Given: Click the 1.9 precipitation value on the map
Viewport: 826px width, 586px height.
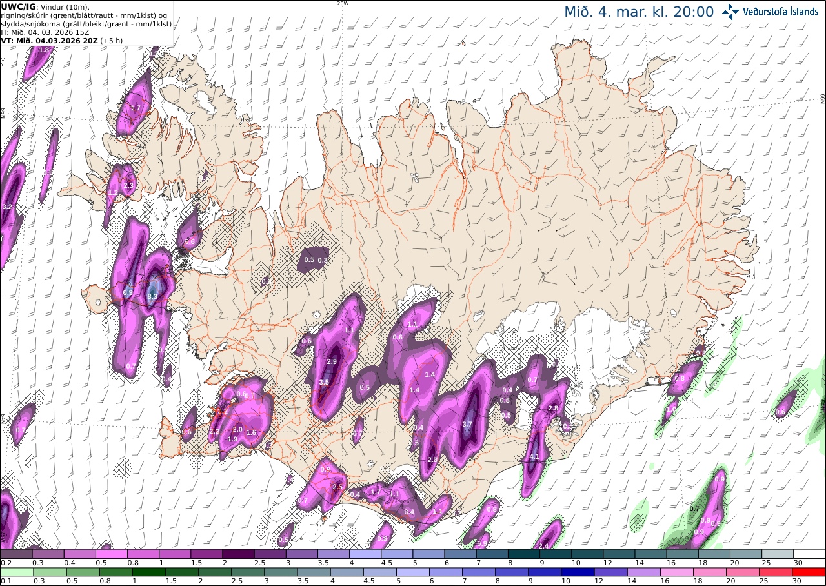Looking at the screenshot, I should (232, 439).
